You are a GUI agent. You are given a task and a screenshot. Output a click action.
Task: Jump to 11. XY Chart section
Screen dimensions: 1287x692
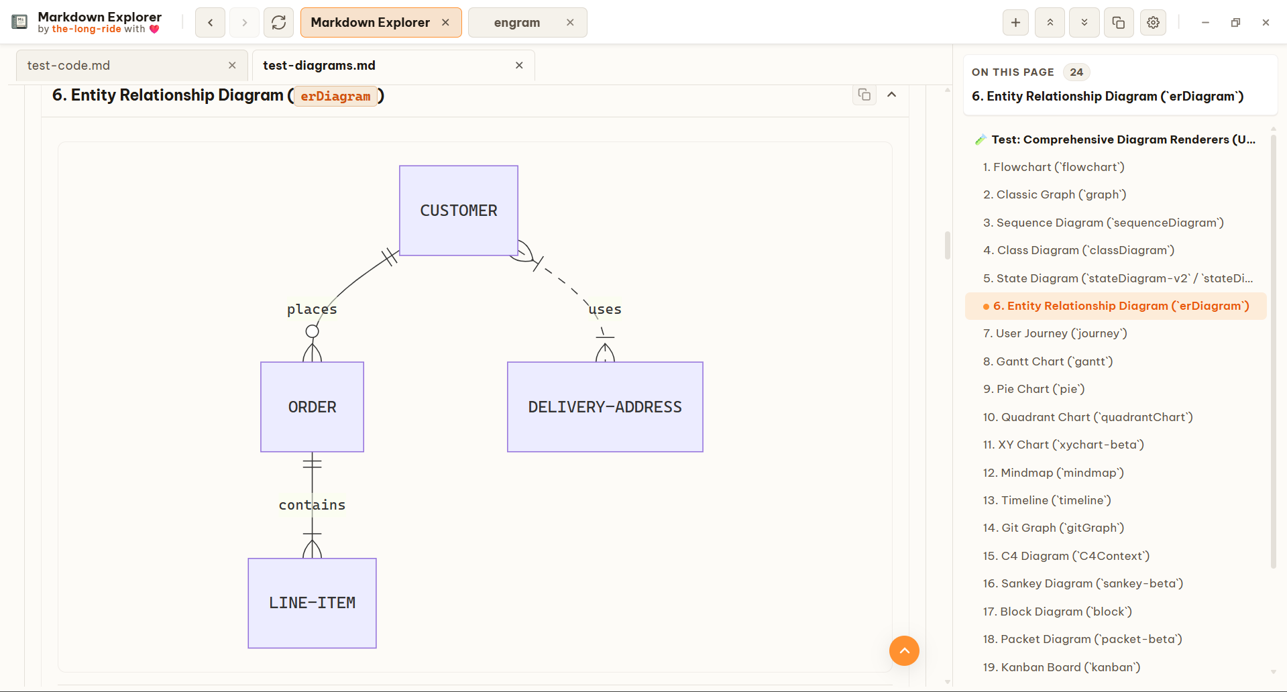point(1115,445)
